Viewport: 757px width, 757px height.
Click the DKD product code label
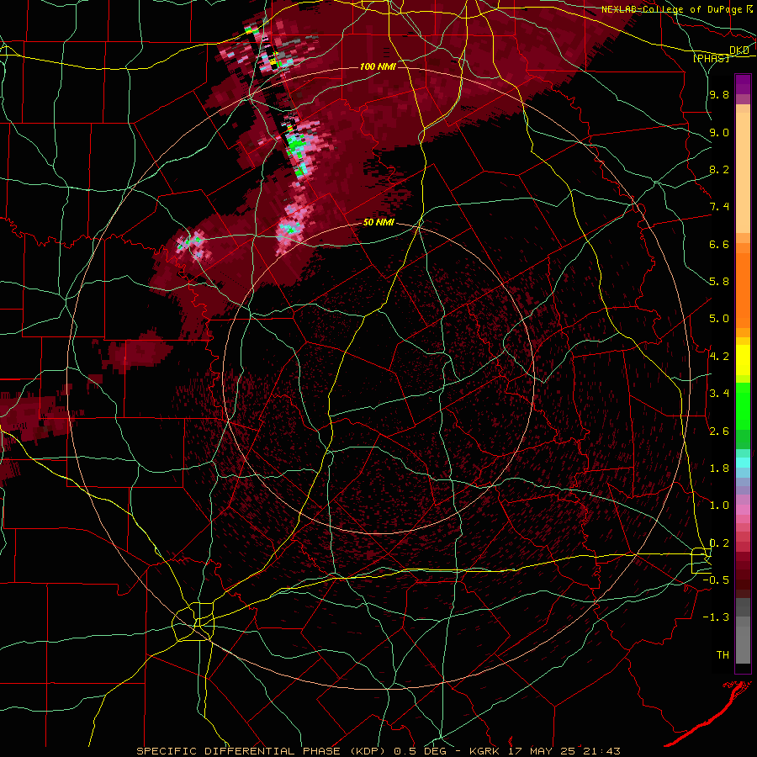pos(739,50)
